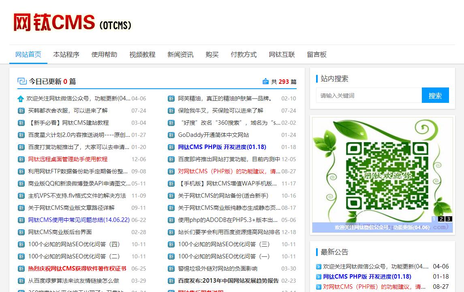Click 新 icon beside 保险我牛叉
Viewport: 464px width, 292px height.
(171, 111)
